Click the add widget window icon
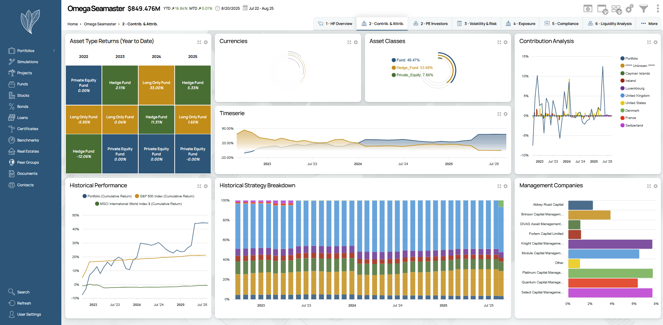Viewport: 663px width, 325px height. point(602,9)
